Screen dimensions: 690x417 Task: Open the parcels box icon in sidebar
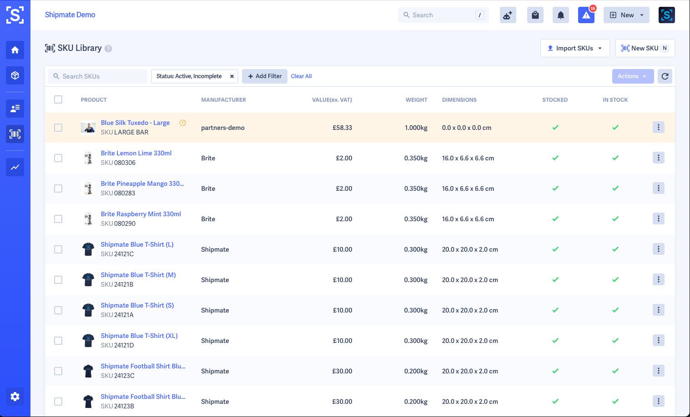pyautogui.click(x=15, y=75)
